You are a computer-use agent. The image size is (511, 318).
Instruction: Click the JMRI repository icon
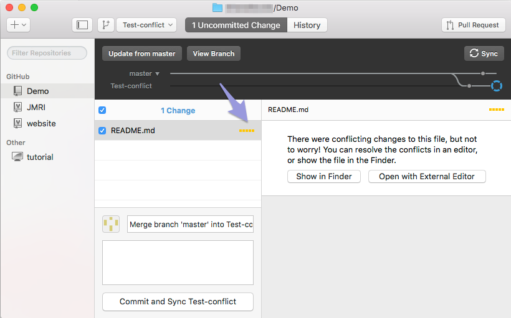pyautogui.click(x=17, y=107)
